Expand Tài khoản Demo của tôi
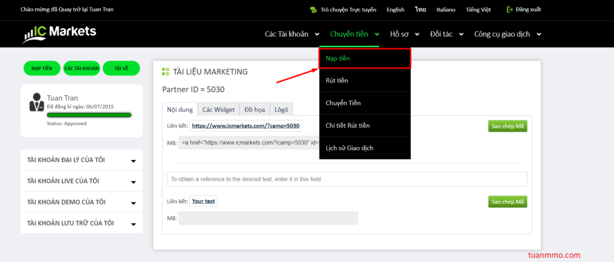The height and width of the screenshot is (262, 614). click(82, 202)
